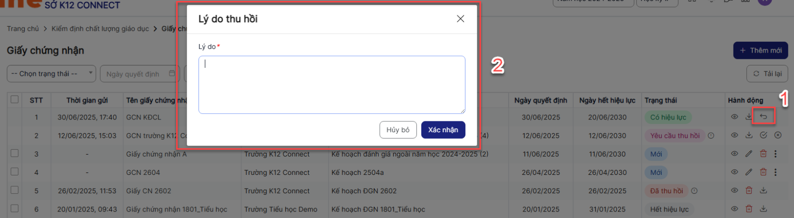Viewport: 794px width, 218px height.
Task: Edit Giấy chứng nhận A with pencil icon
Action: pos(749,154)
